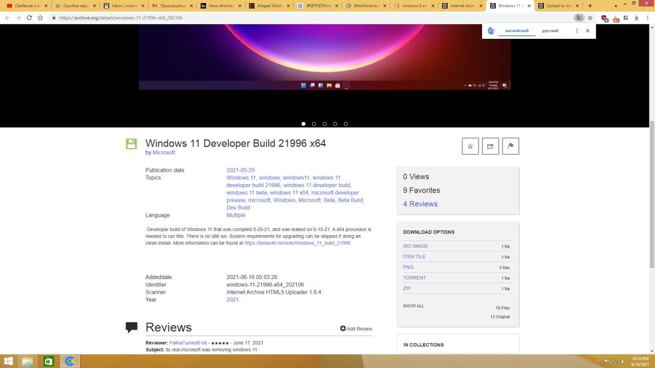Click the '18 Files' count text
Screen dimensions: 655x368
pyautogui.click(x=503, y=308)
